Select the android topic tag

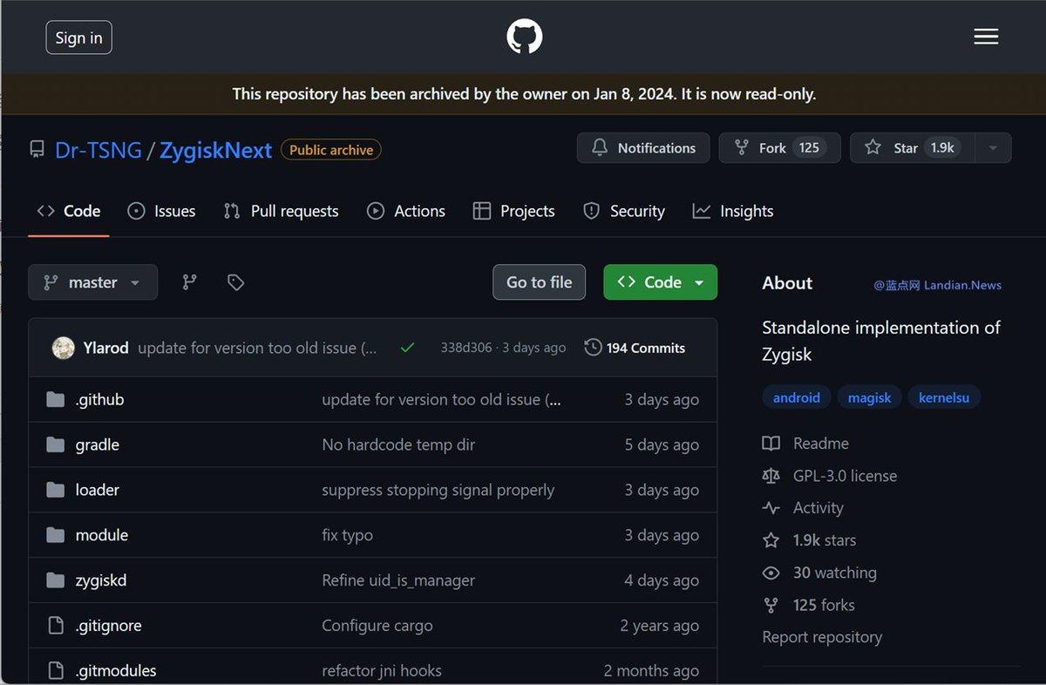coord(797,397)
